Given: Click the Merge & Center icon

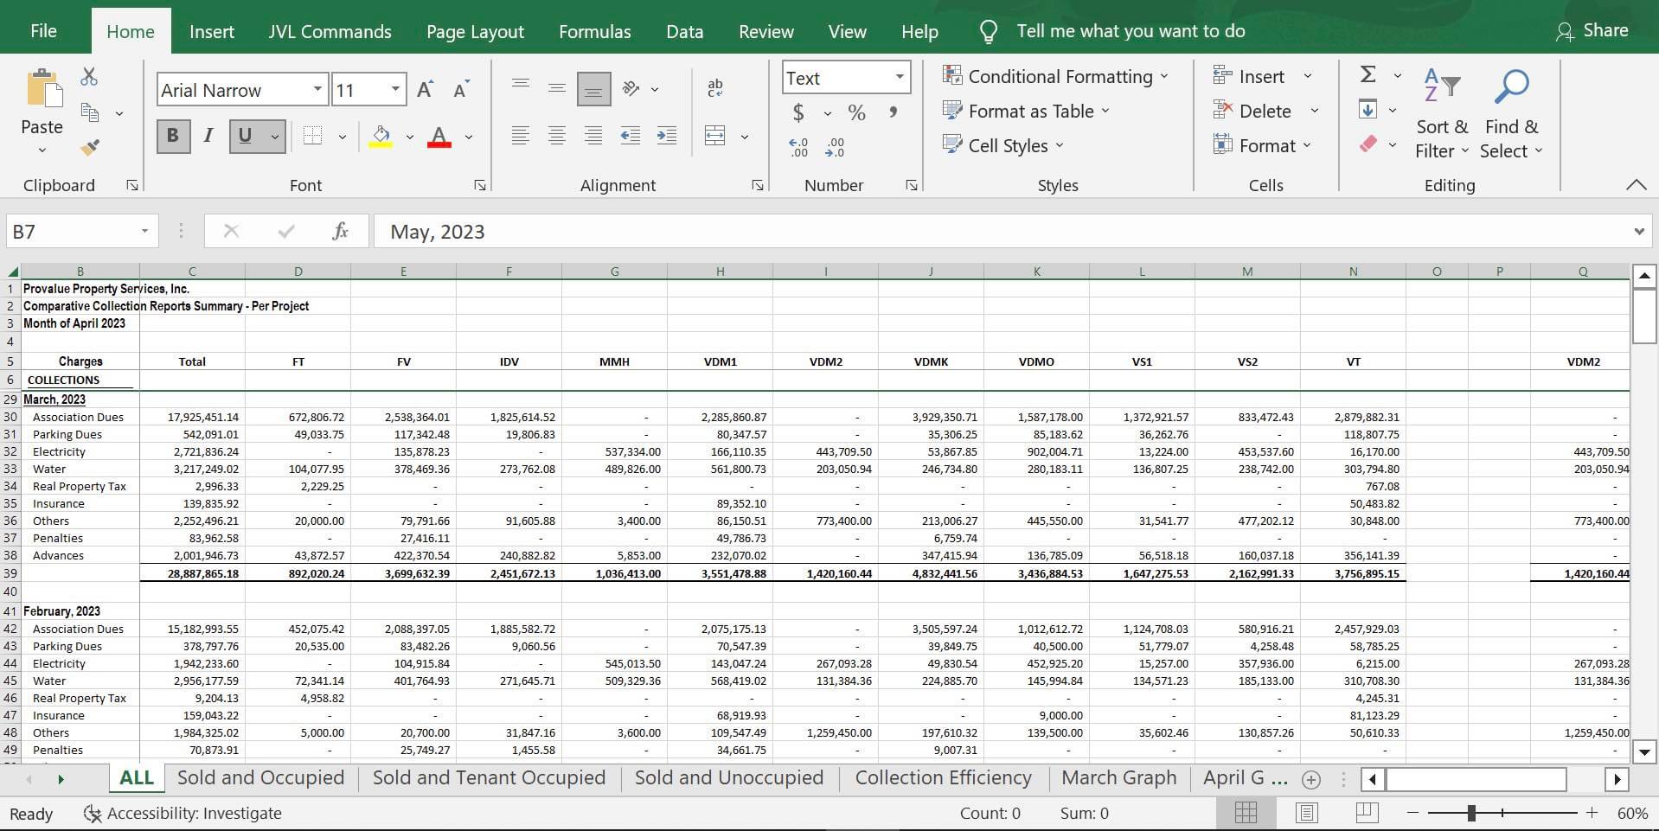Looking at the screenshot, I should pyautogui.click(x=715, y=136).
